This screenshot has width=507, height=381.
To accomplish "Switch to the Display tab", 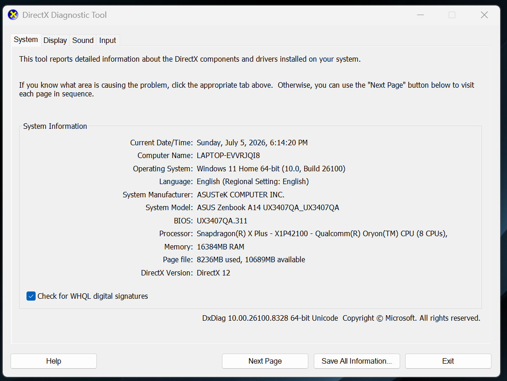I will coord(55,40).
